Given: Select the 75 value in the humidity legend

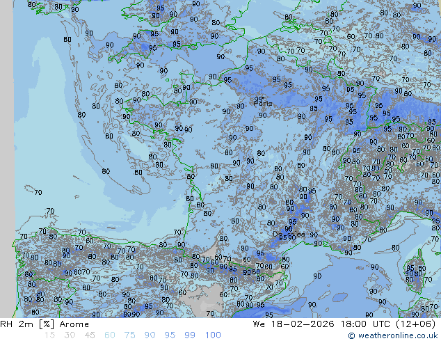Looking at the screenshot, I should (129, 335).
